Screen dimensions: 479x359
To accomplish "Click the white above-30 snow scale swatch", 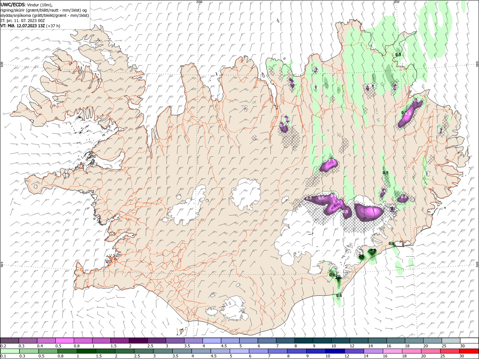I will click(469, 341).
